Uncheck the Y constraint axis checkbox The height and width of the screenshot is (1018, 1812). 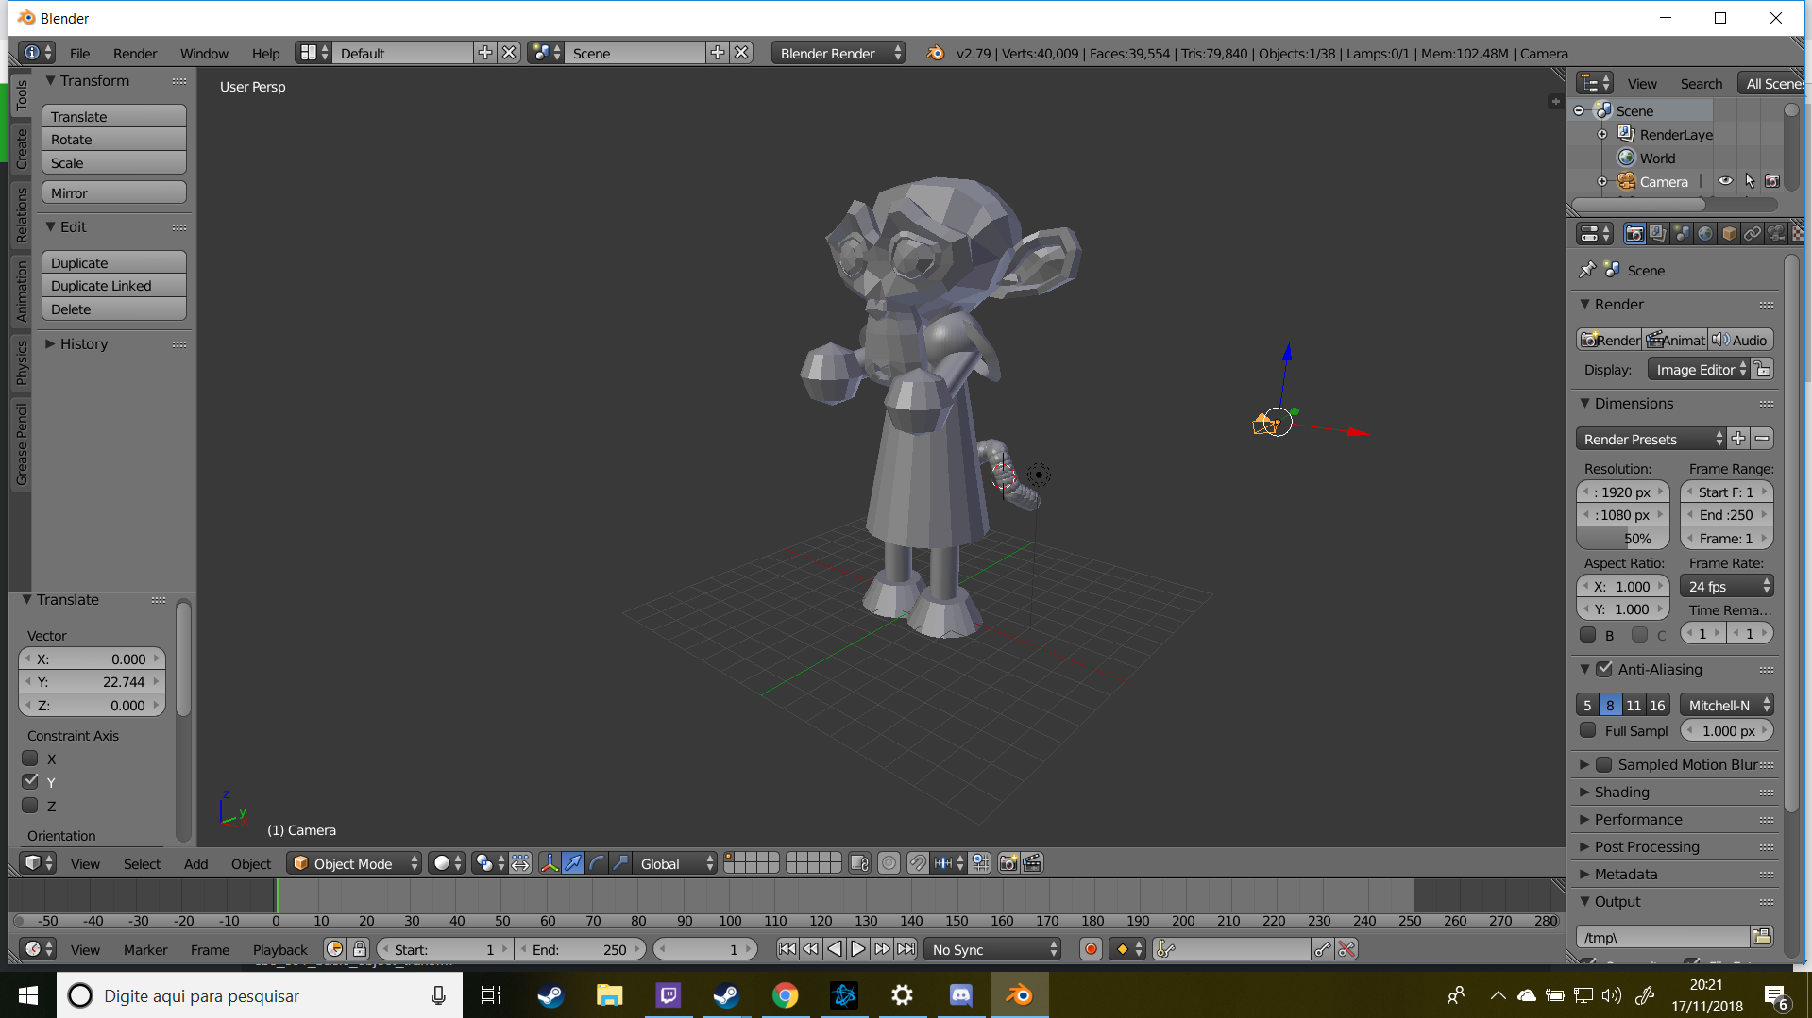30,782
